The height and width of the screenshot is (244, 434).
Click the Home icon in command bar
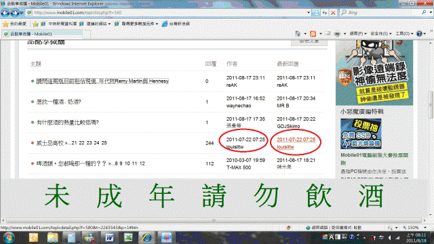tap(298, 34)
